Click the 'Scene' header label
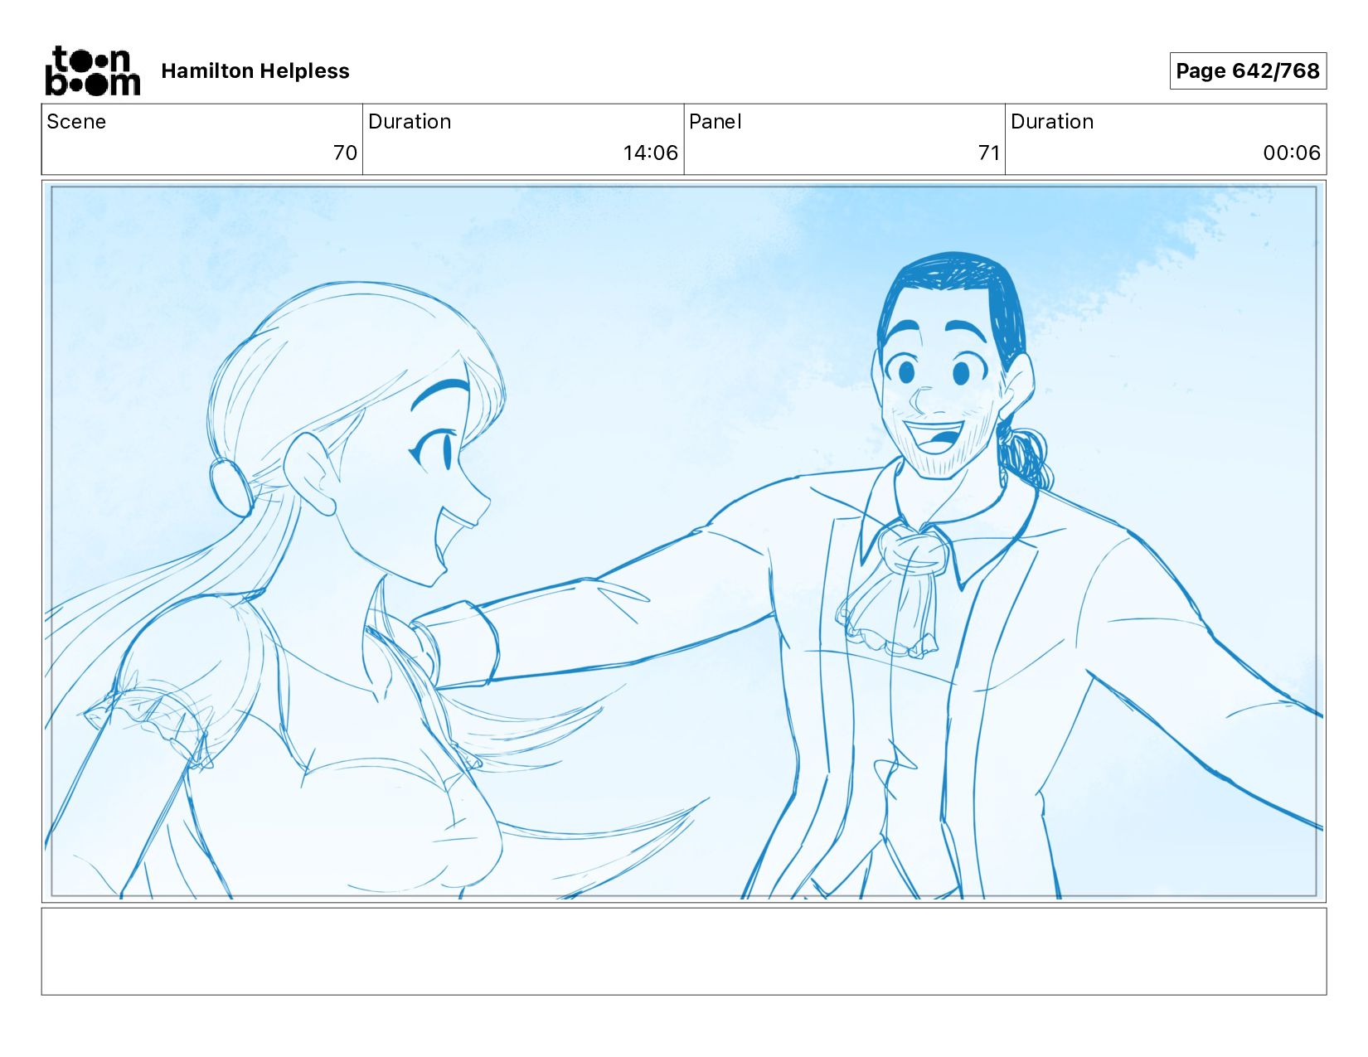The image size is (1368, 1057). [76, 122]
